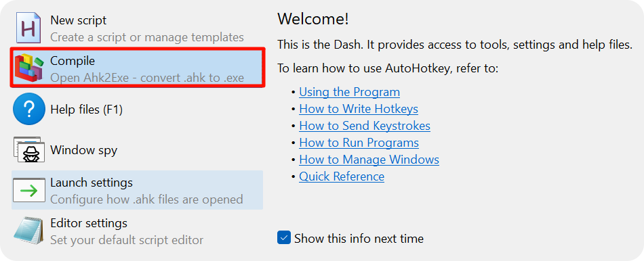This screenshot has width=644, height=261.
Task: Open How to Manage Windows link
Action: click(x=369, y=160)
